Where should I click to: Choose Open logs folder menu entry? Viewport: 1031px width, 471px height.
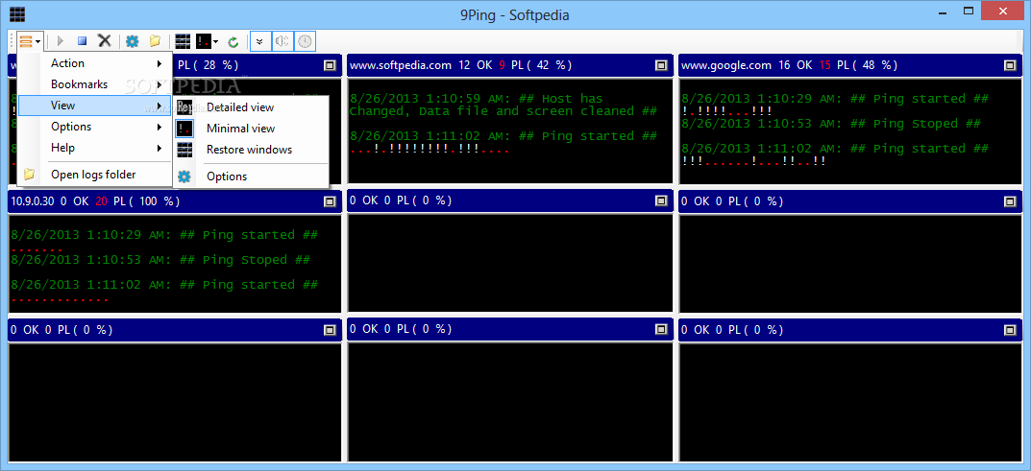(95, 175)
